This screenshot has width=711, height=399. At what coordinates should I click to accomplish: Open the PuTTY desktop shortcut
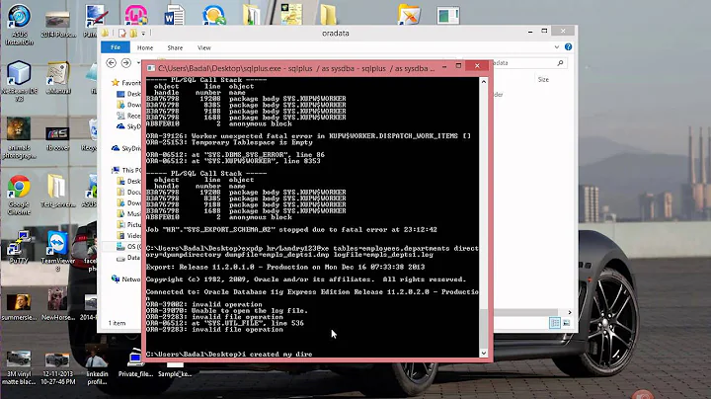tap(18, 247)
